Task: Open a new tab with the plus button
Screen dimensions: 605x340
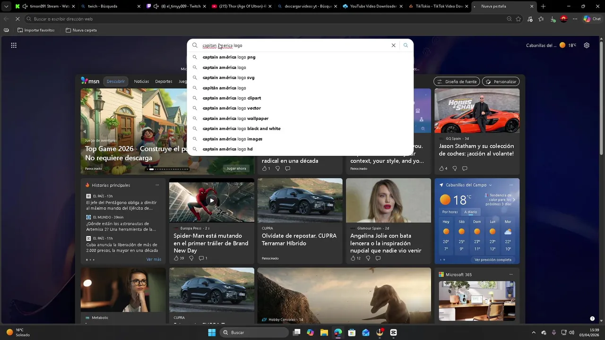Action: click(543, 6)
